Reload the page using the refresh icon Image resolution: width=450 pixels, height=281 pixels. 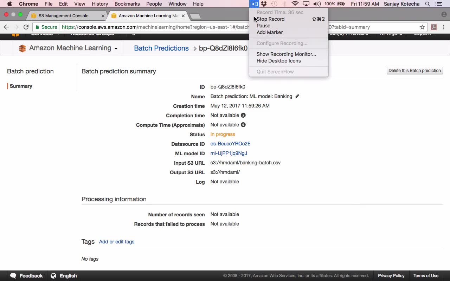[26, 27]
